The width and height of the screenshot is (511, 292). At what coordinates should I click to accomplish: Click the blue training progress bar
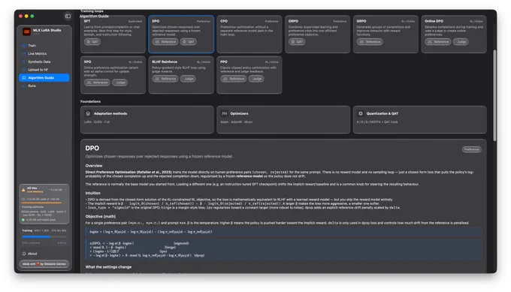tap(44, 236)
